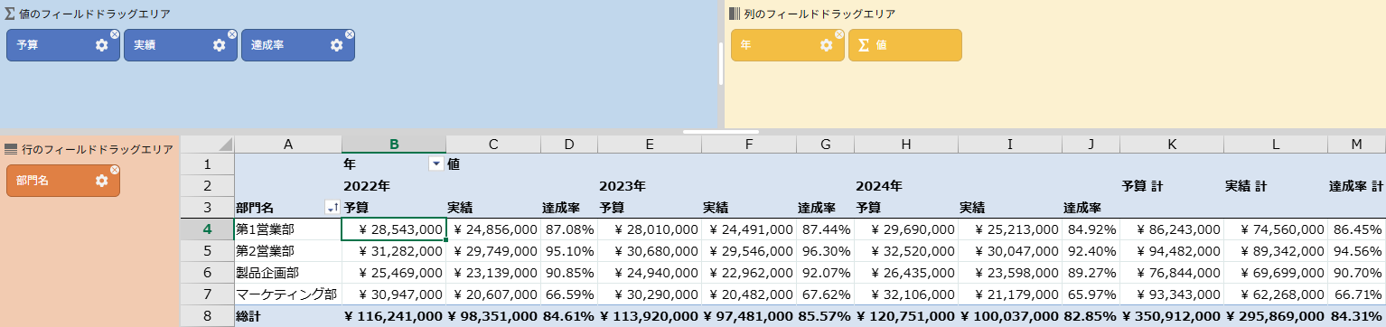The image size is (1386, 327).
Task: Remove the 予算 field with its X
Action: [115, 34]
